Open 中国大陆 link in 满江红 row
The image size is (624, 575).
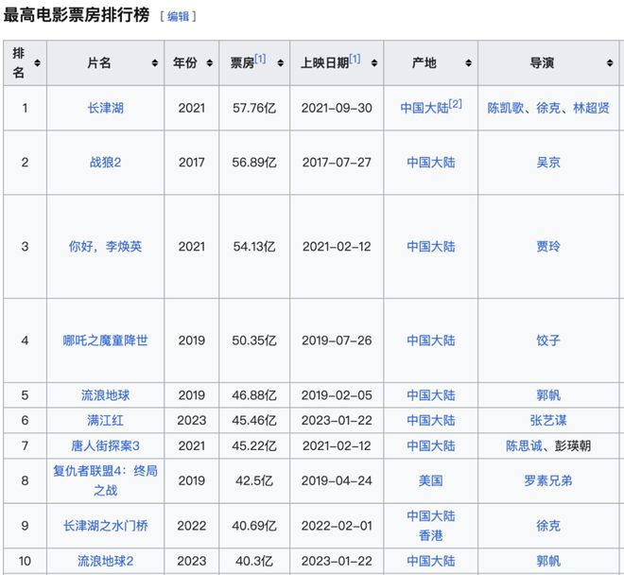pos(431,421)
